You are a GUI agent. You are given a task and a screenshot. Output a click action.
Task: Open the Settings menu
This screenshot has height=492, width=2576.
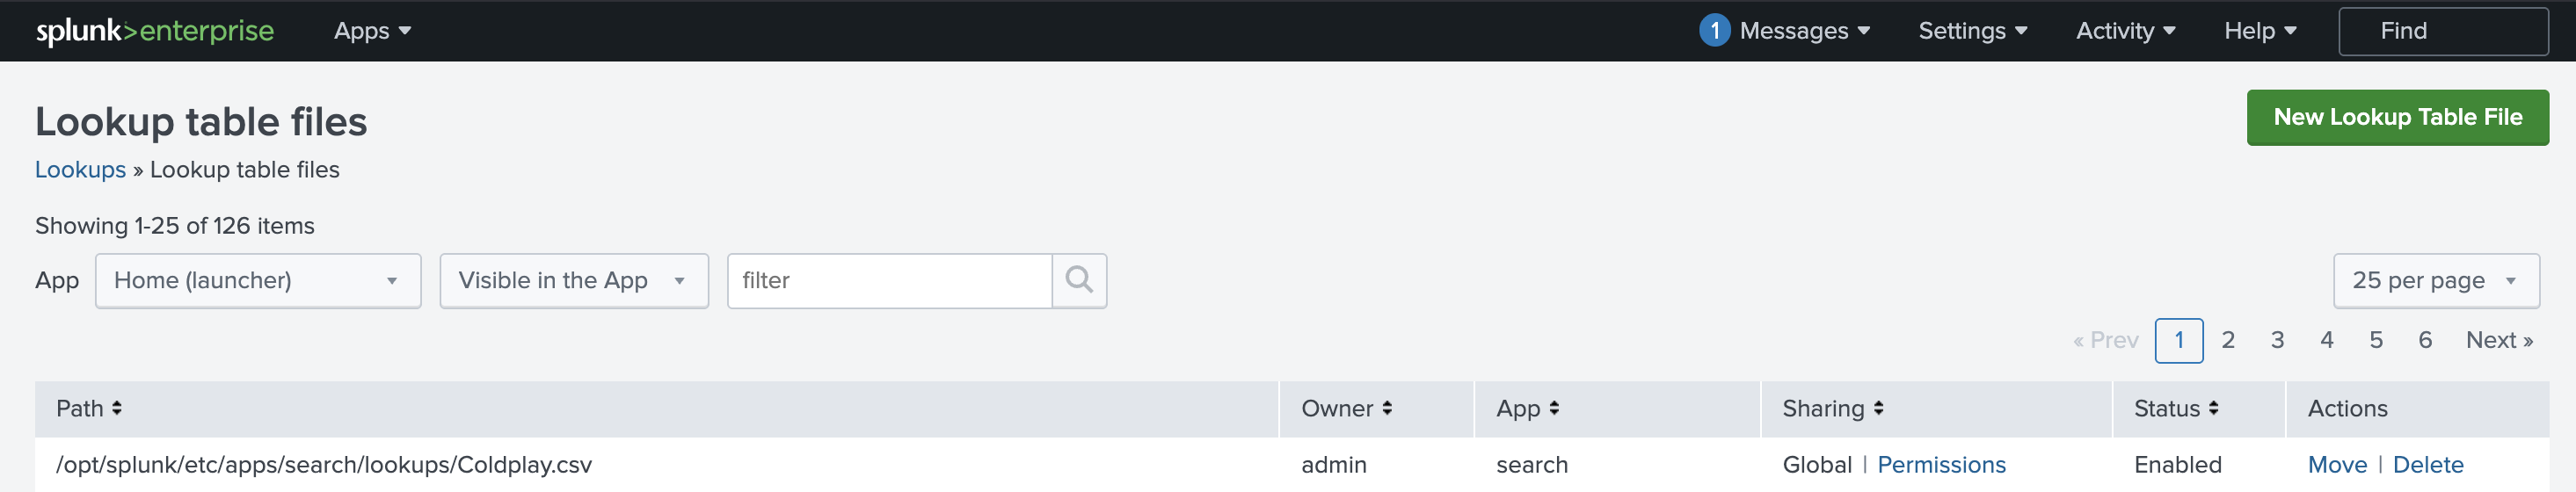pos(1972,31)
